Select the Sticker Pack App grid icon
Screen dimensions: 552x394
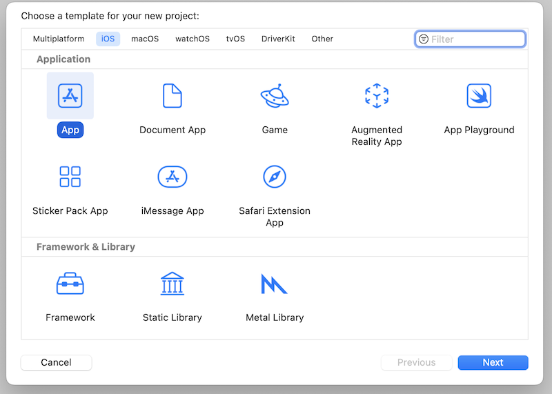(70, 177)
